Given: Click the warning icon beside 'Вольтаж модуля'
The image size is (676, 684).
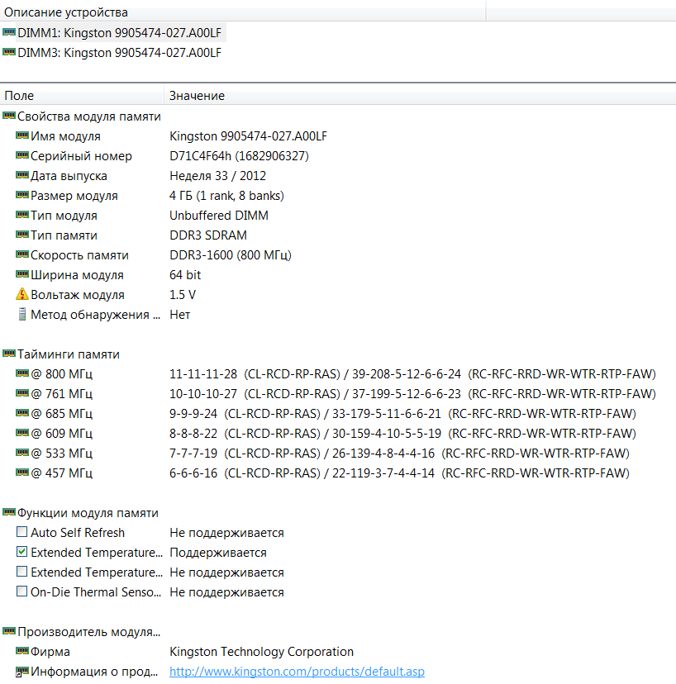Looking at the screenshot, I should (x=21, y=294).
